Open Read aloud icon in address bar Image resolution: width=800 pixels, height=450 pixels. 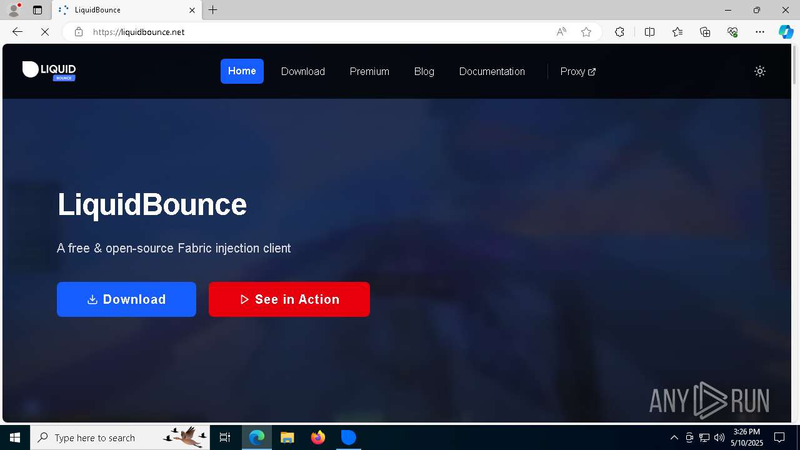[561, 32]
